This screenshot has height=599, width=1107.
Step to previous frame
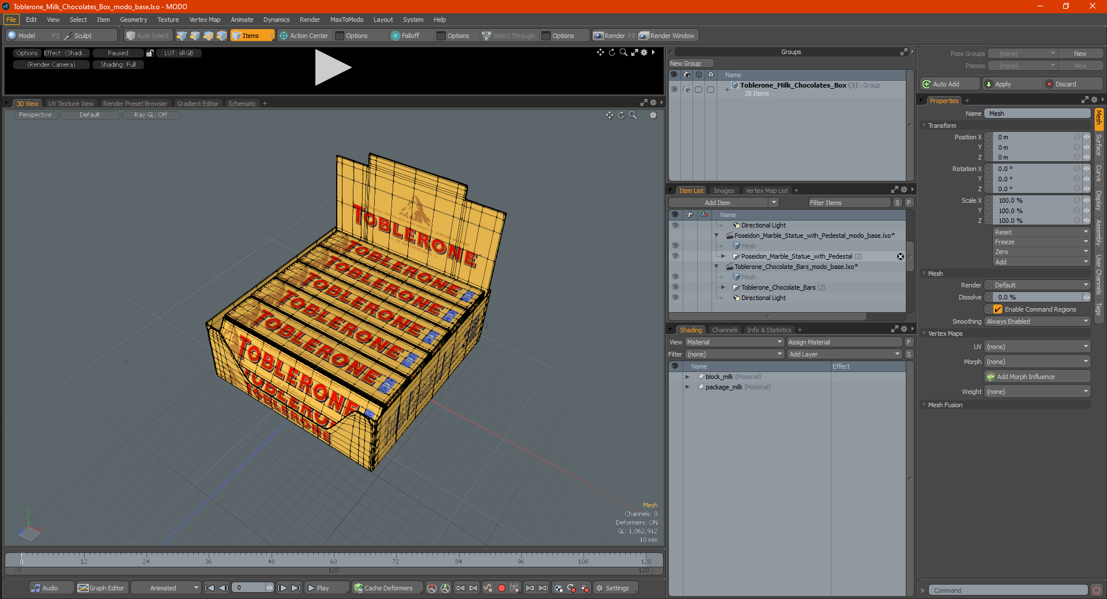pyautogui.click(x=223, y=588)
